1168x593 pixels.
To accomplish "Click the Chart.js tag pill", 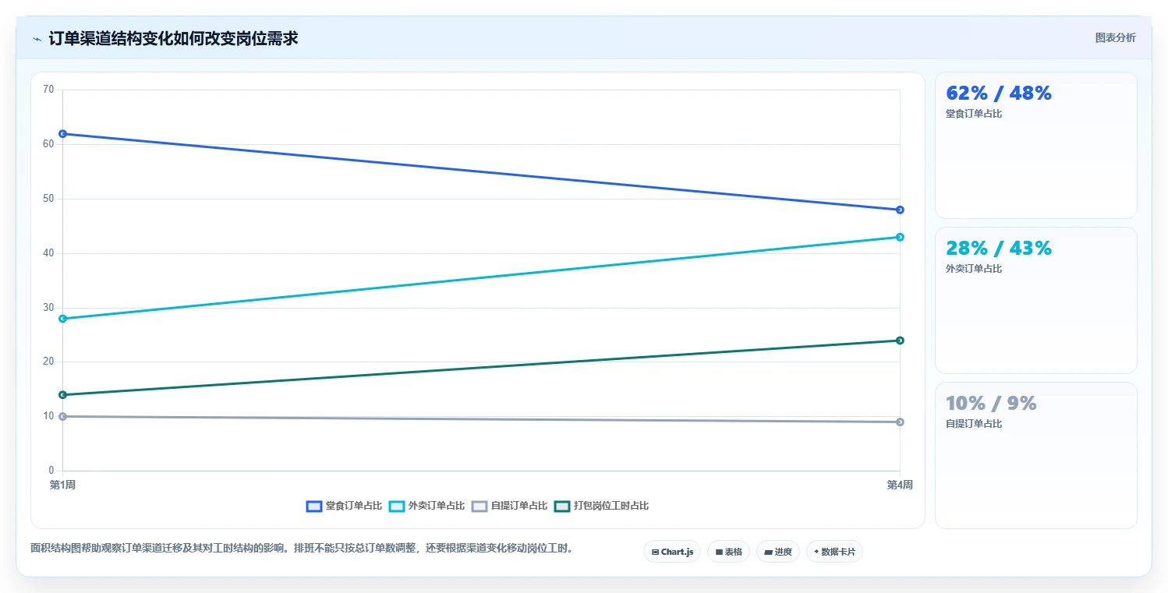I will point(672,552).
